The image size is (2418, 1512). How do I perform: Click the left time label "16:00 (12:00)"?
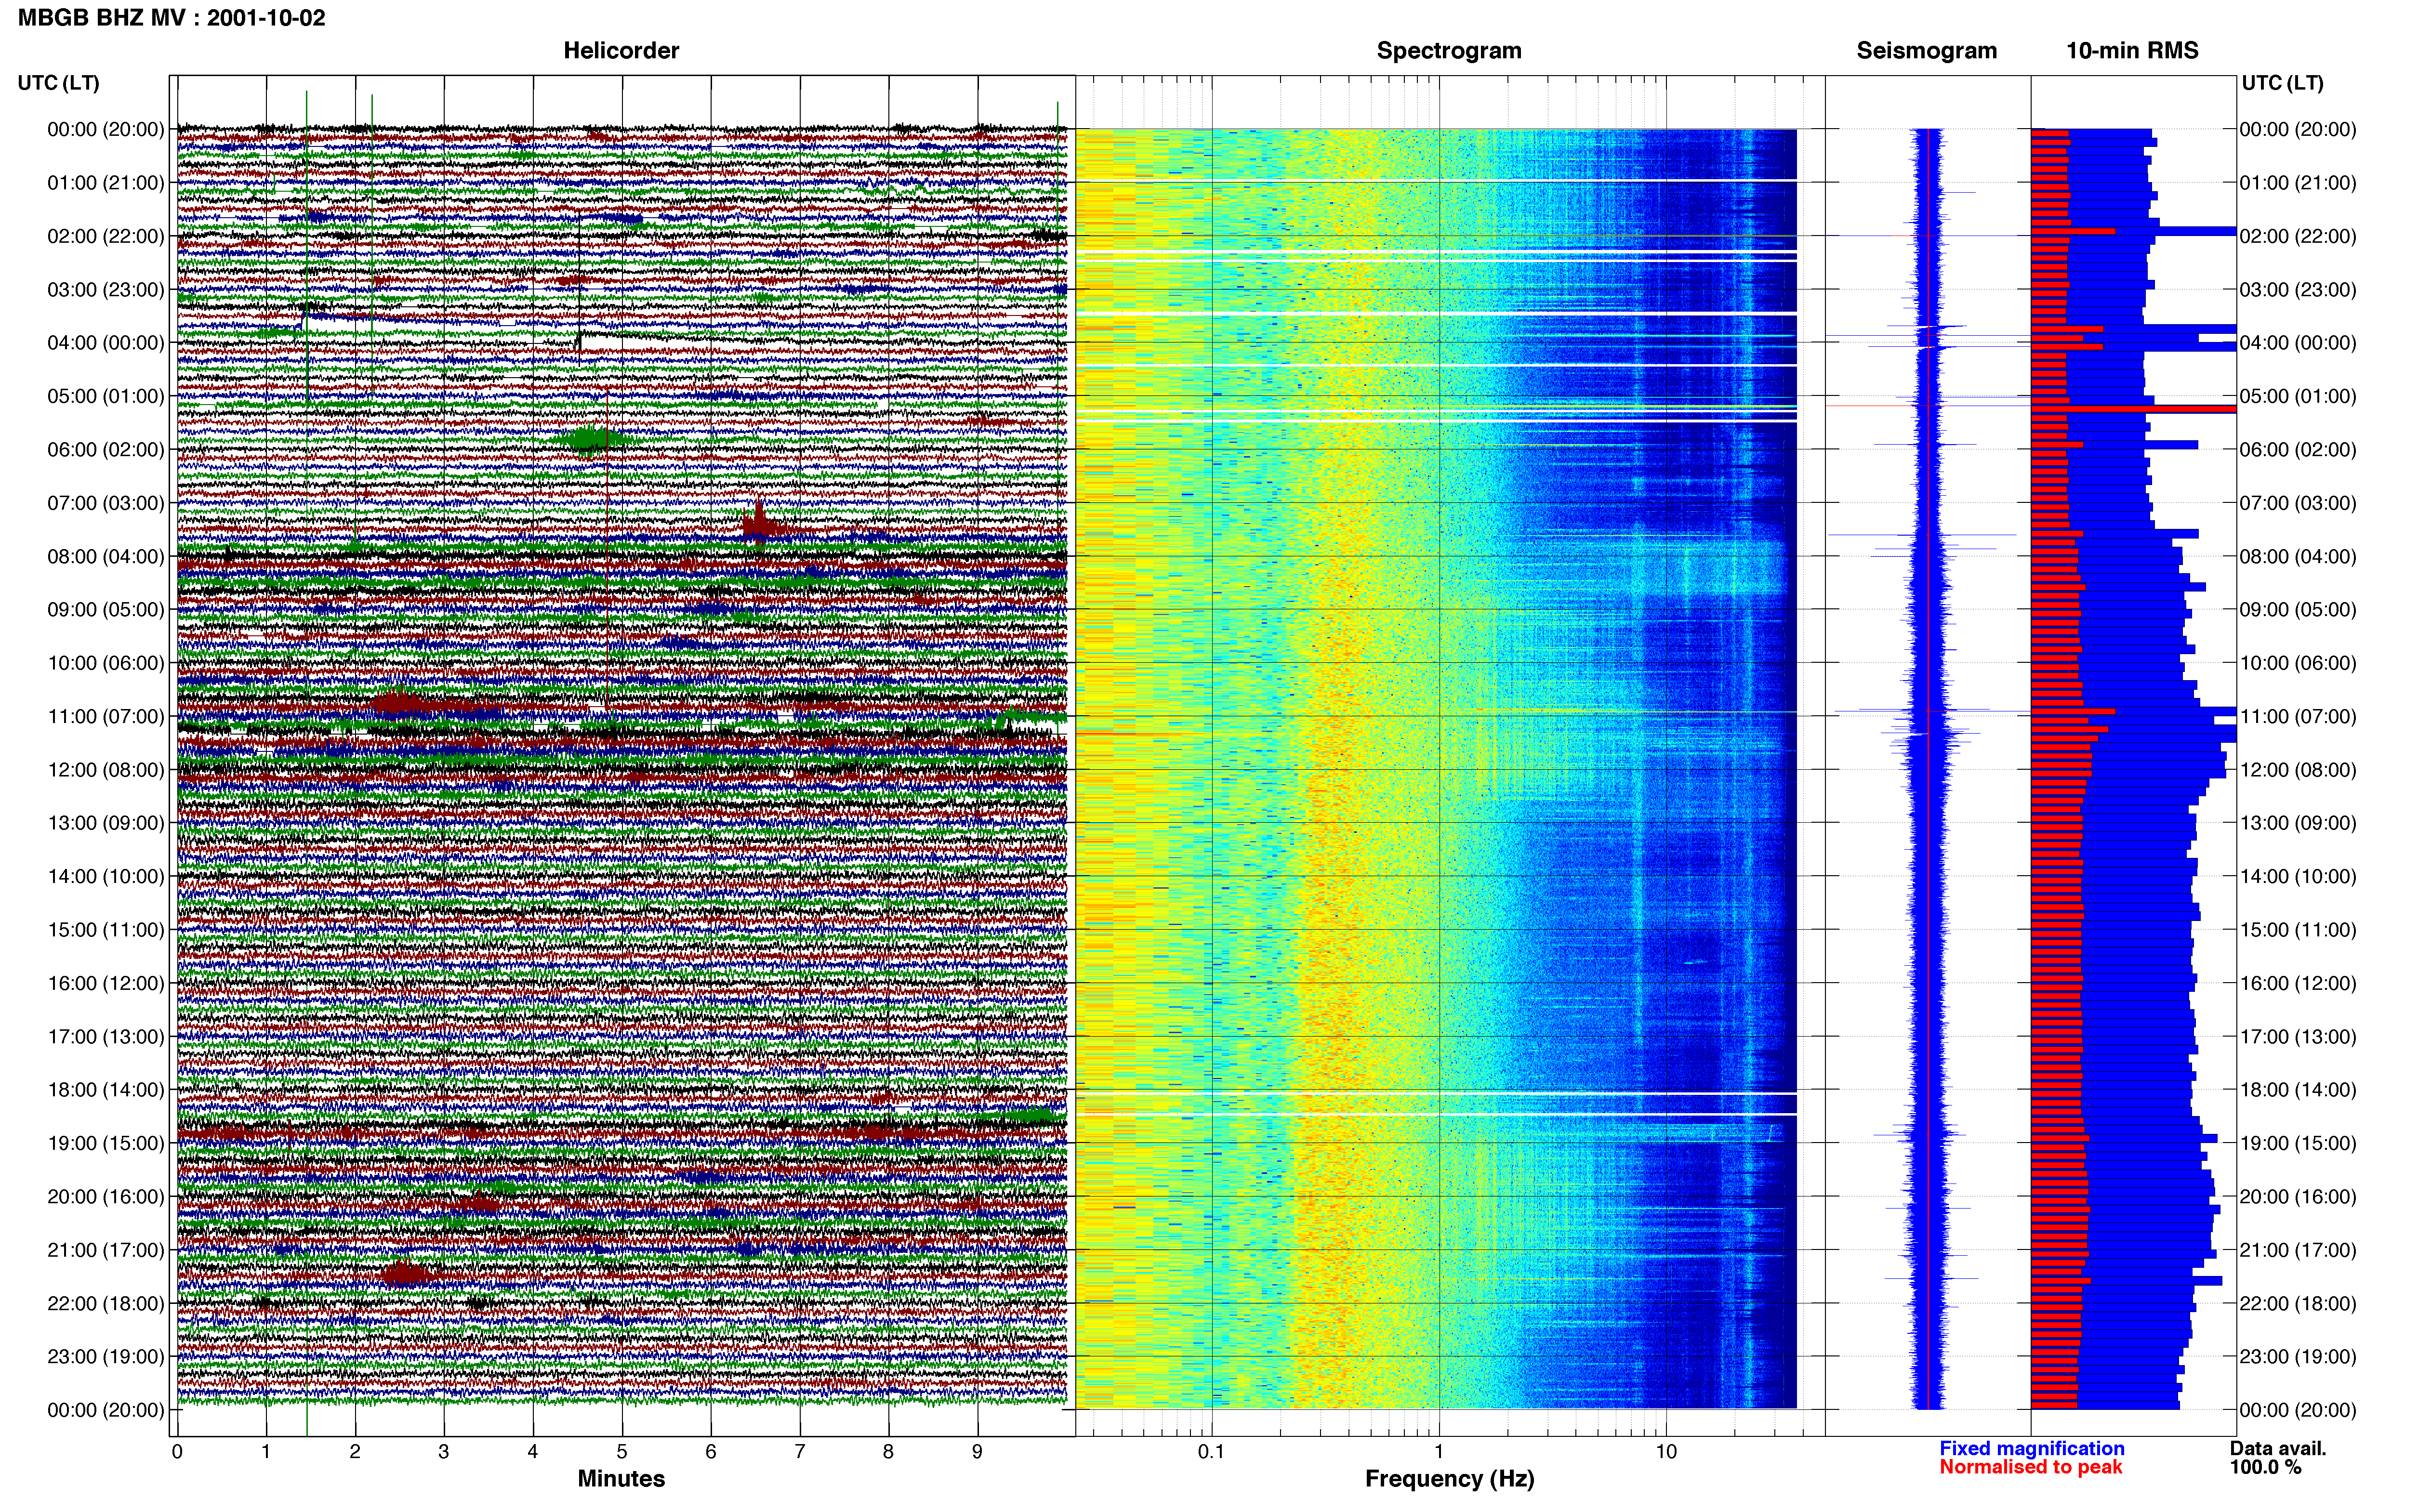[x=106, y=982]
